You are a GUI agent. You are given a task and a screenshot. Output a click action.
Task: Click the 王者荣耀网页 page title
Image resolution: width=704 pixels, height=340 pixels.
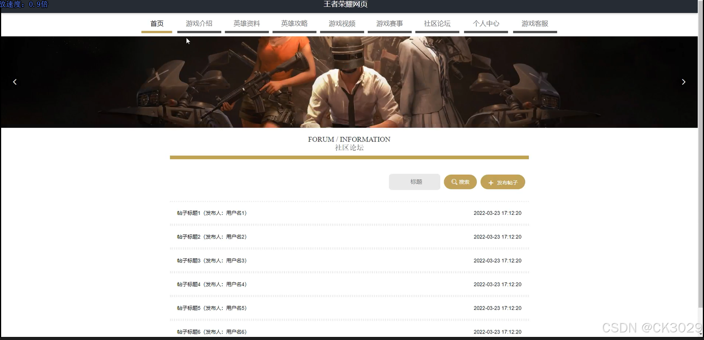pos(346,4)
